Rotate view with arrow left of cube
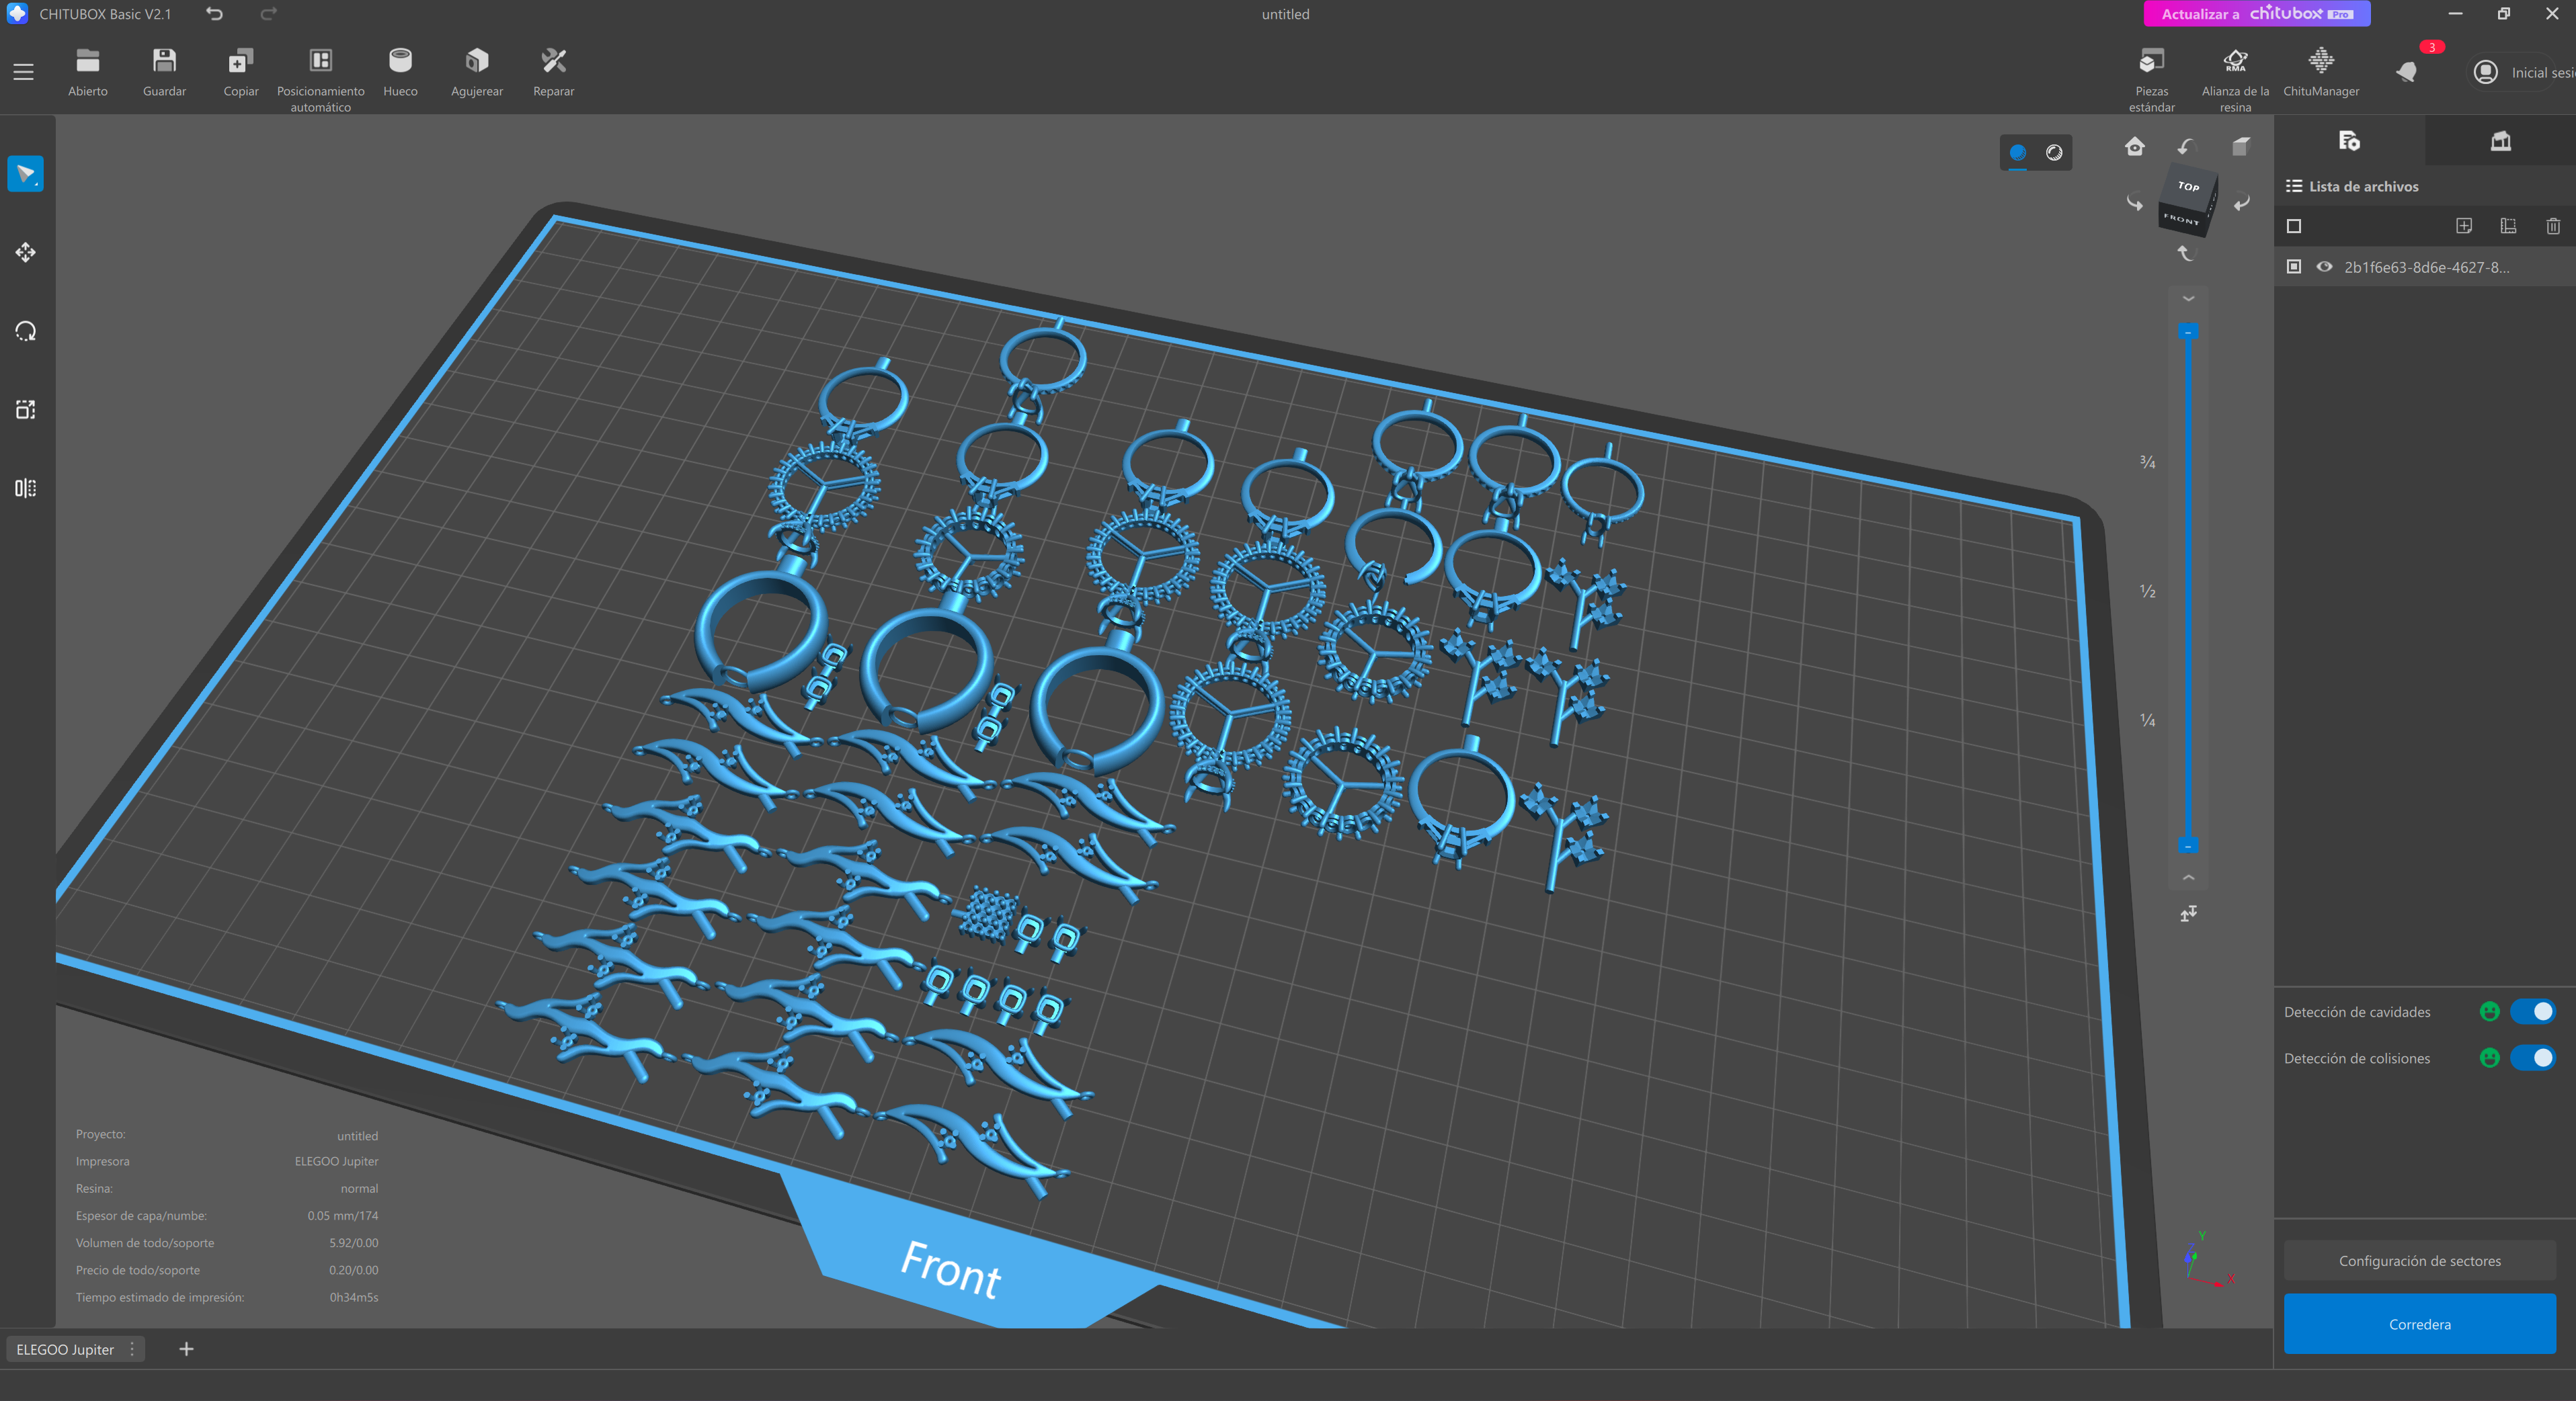The image size is (2576, 1401). [x=2134, y=203]
